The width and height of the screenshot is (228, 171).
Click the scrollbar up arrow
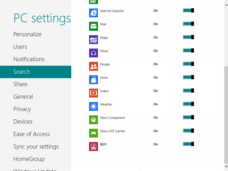tap(226, 5)
